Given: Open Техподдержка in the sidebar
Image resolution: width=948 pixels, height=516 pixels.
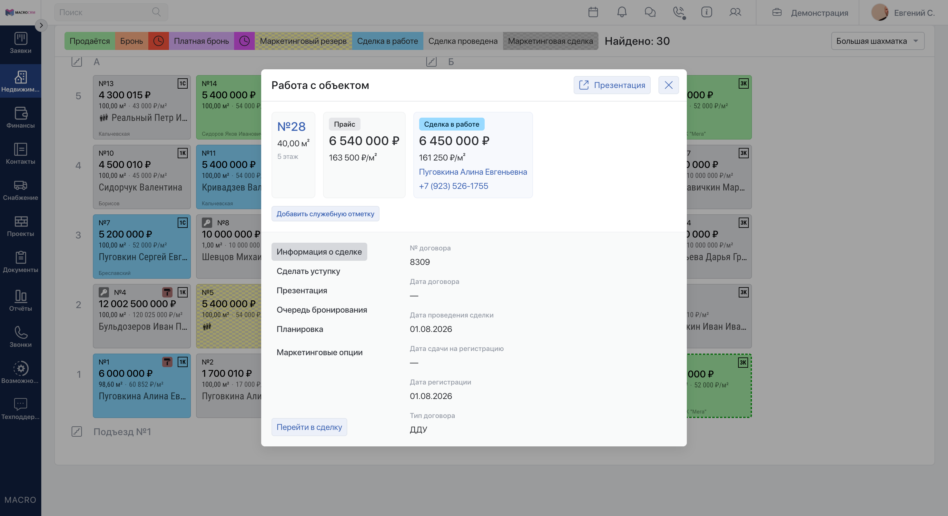Looking at the screenshot, I should (x=21, y=408).
